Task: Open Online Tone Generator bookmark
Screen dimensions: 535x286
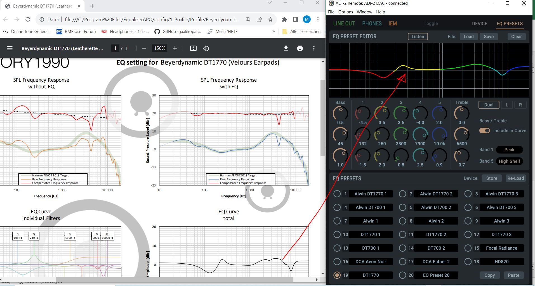Action: (27, 32)
